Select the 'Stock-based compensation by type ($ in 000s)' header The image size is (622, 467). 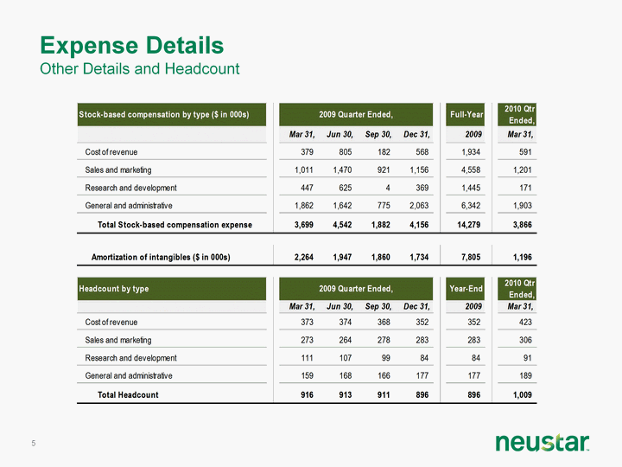[171, 114]
